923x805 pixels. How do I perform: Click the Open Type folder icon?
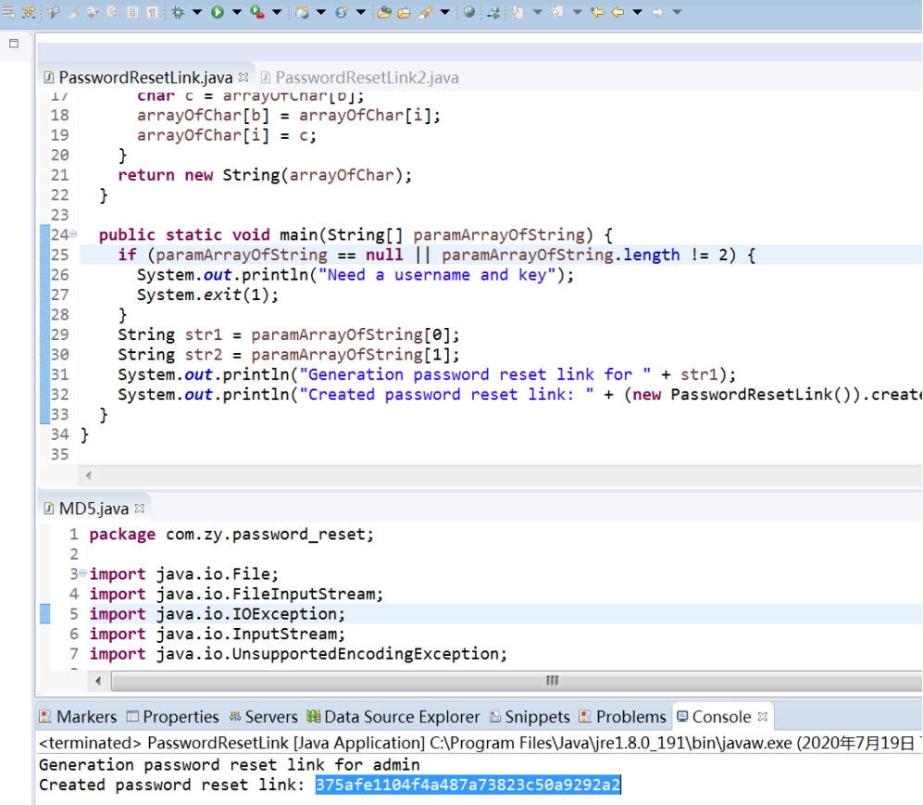click(384, 12)
